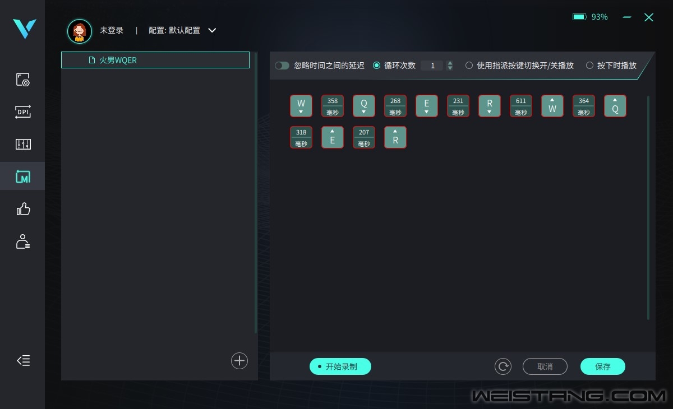Expand the 默认配置 profile dropdown
The height and width of the screenshot is (409, 673).
pyautogui.click(x=212, y=30)
